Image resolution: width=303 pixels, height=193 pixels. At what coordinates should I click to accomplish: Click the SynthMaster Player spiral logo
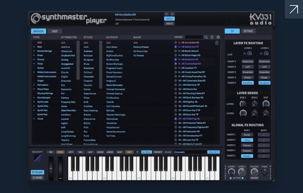pos(36,18)
